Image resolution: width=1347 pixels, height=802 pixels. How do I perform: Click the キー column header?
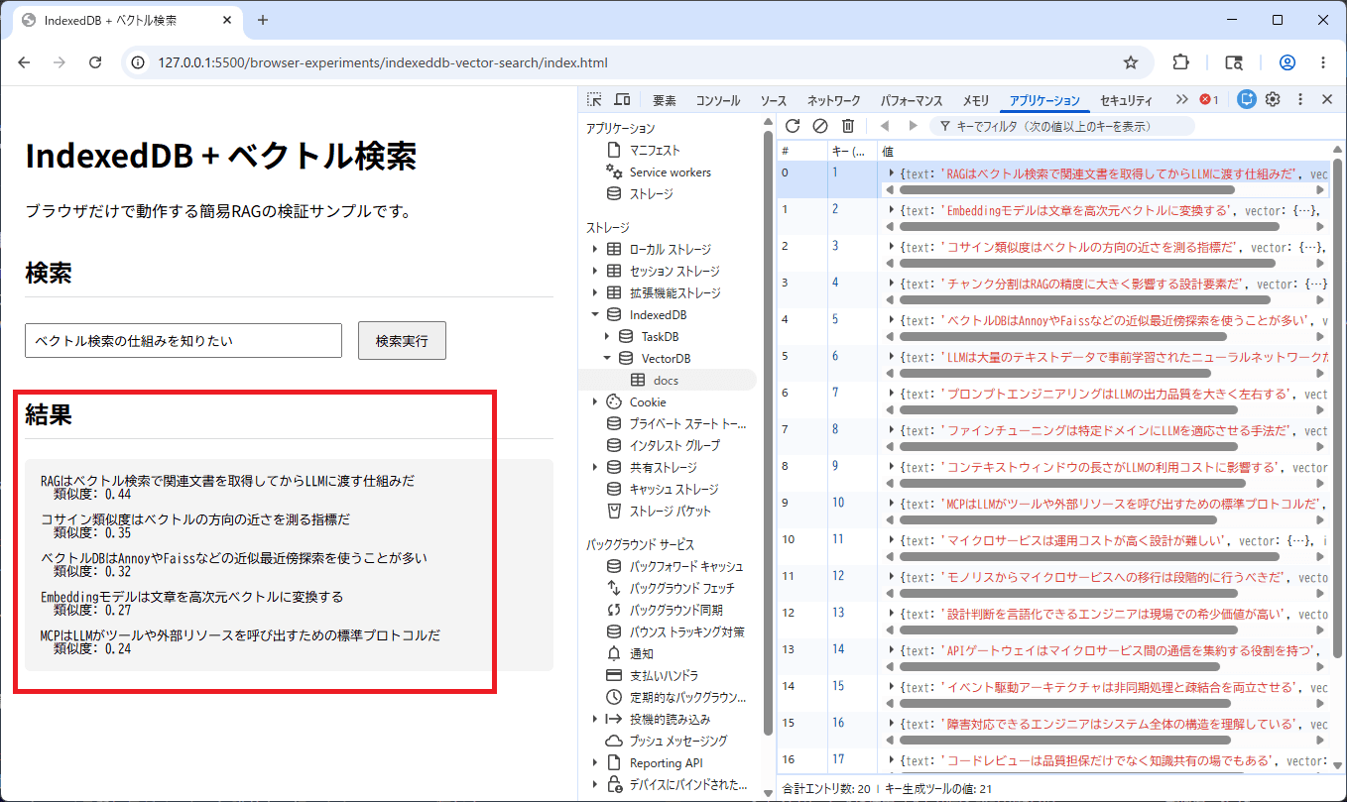(x=852, y=151)
